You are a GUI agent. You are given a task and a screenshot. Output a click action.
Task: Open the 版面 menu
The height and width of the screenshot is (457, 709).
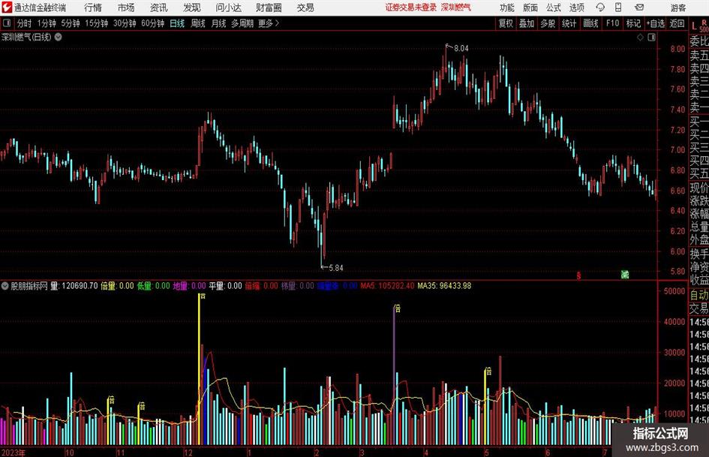click(x=530, y=8)
